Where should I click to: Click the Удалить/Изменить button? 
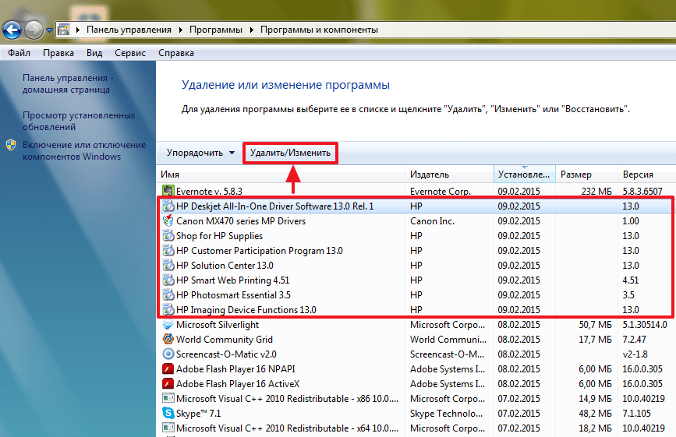point(290,153)
